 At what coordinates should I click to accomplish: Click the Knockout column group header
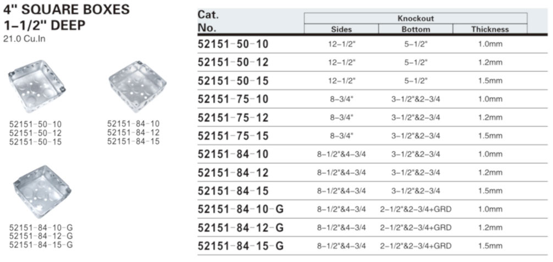click(416, 18)
